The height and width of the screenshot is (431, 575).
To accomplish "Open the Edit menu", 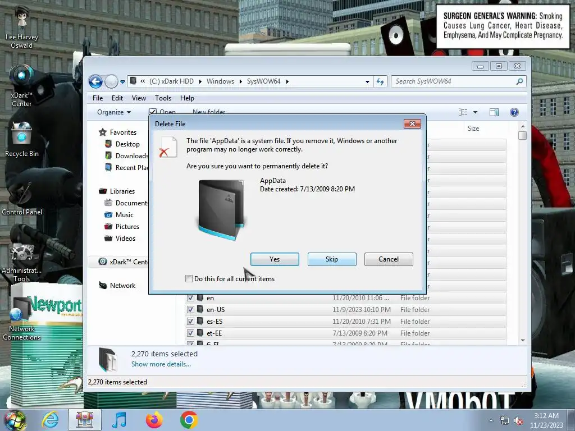I will (x=117, y=98).
